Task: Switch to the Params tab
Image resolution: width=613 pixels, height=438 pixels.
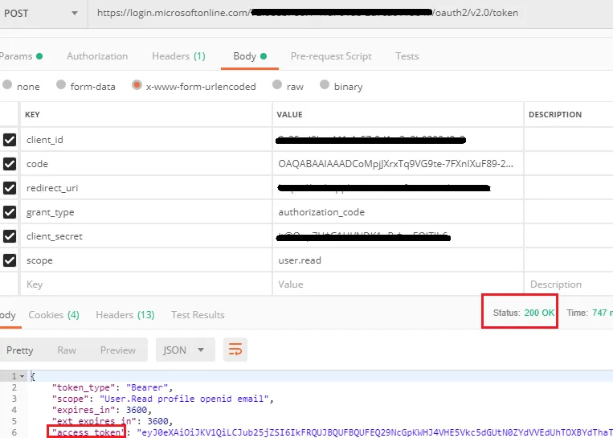Action: click(x=20, y=56)
